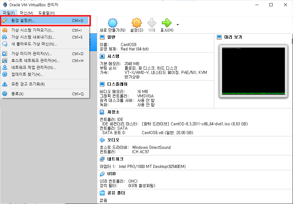The height and width of the screenshot is (204, 293).
Task: Open the USB section heading
Action: (111, 174)
